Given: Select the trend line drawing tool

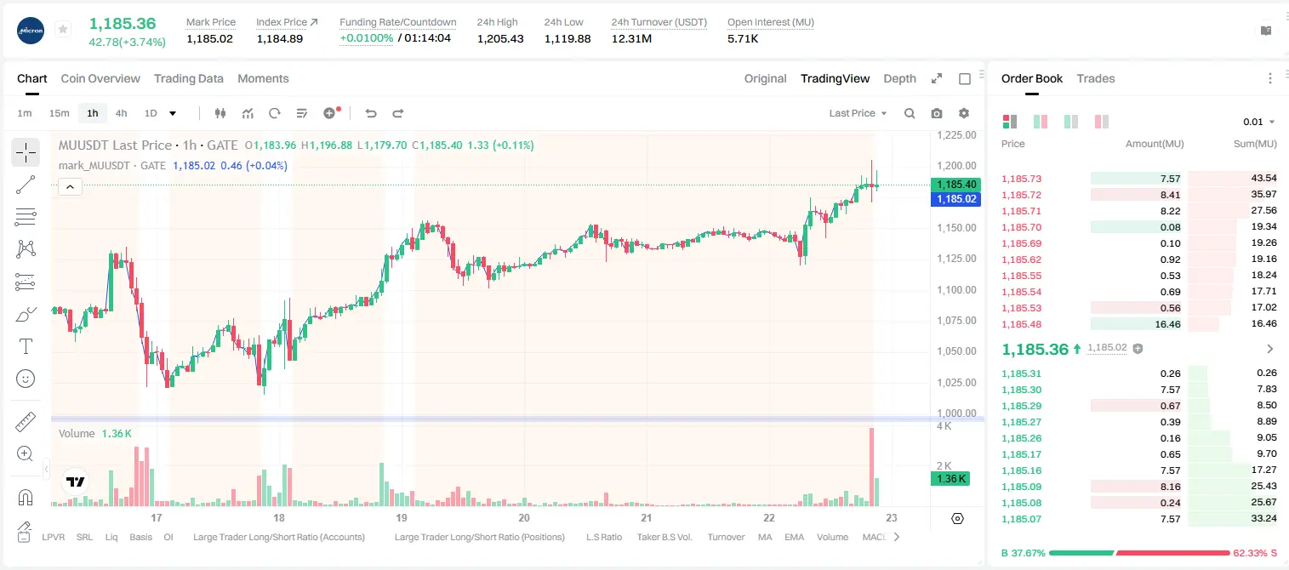Looking at the screenshot, I should point(26,185).
